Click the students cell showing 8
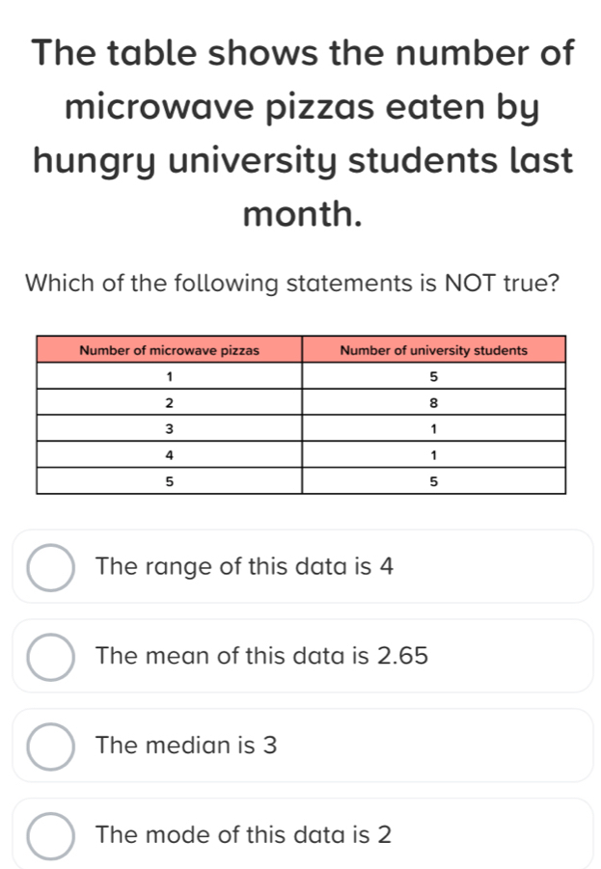This screenshot has width=601, height=869. click(433, 401)
